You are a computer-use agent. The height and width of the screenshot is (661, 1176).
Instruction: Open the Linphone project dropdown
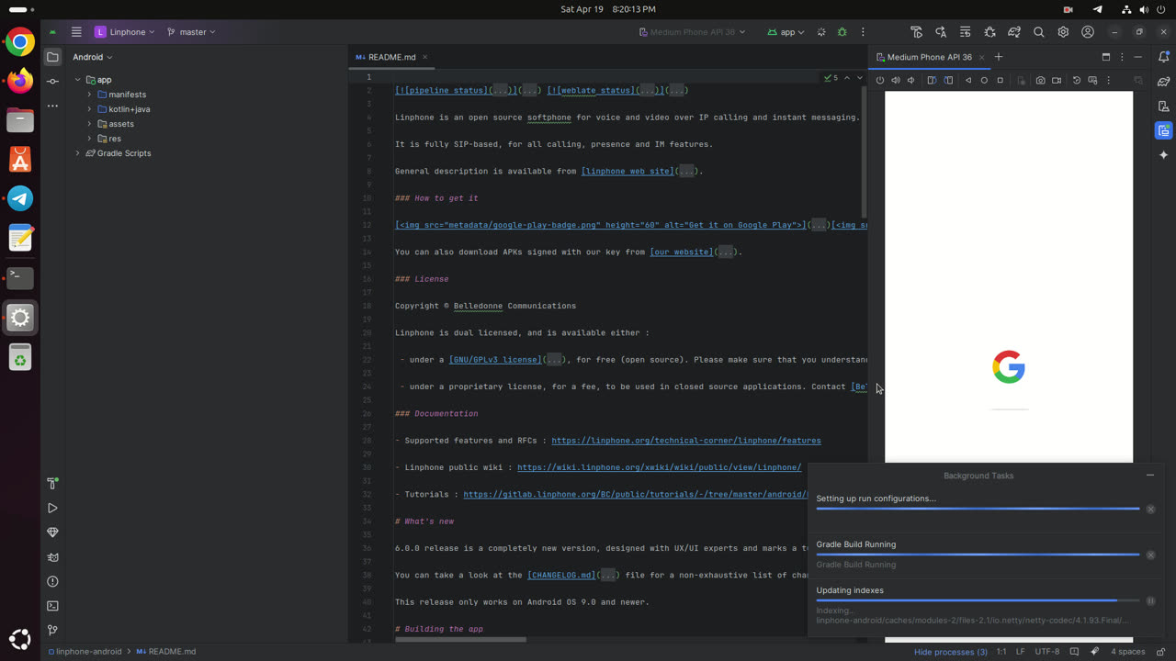click(125, 32)
